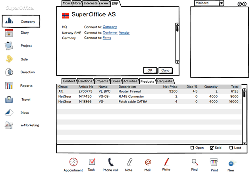Follow the Vendor link
The height and width of the screenshot is (173, 249).
(x=124, y=32)
